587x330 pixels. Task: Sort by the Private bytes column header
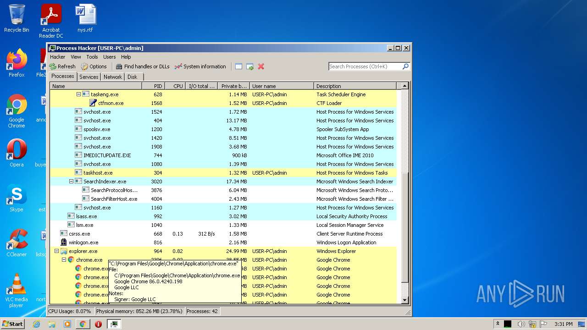tap(234, 86)
